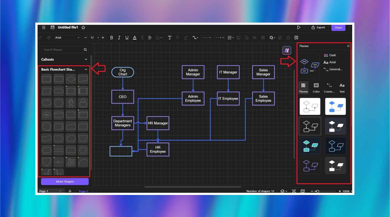Open the find and replace icon

pyautogui.click(x=296, y=37)
